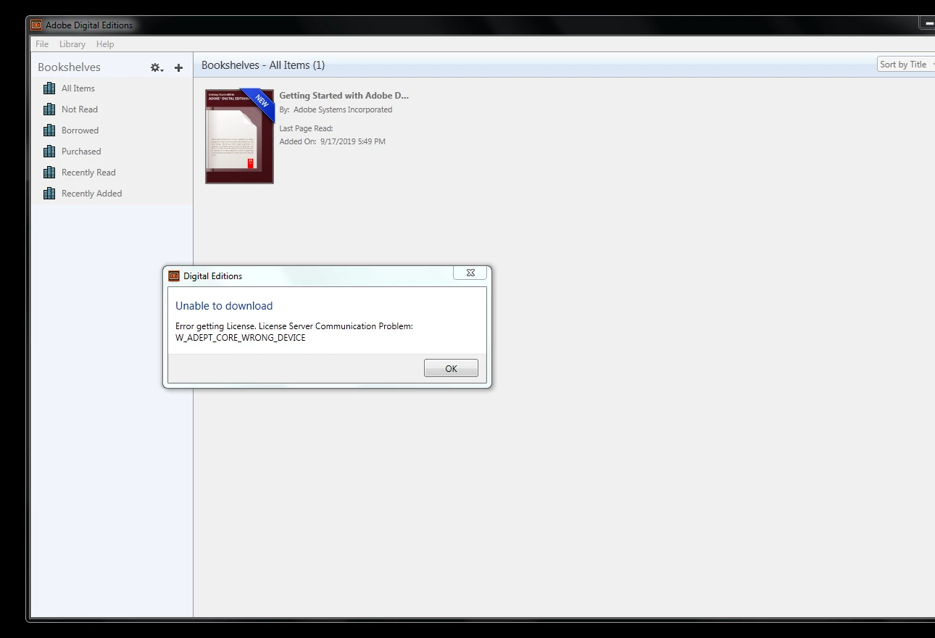Click the 'Getting Started with Adobe D...' title

(x=344, y=96)
